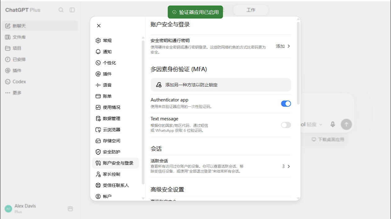Screen dimensions: 391x219
Task: Click the Codex icon in the sidebar
Action: tap(8, 82)
